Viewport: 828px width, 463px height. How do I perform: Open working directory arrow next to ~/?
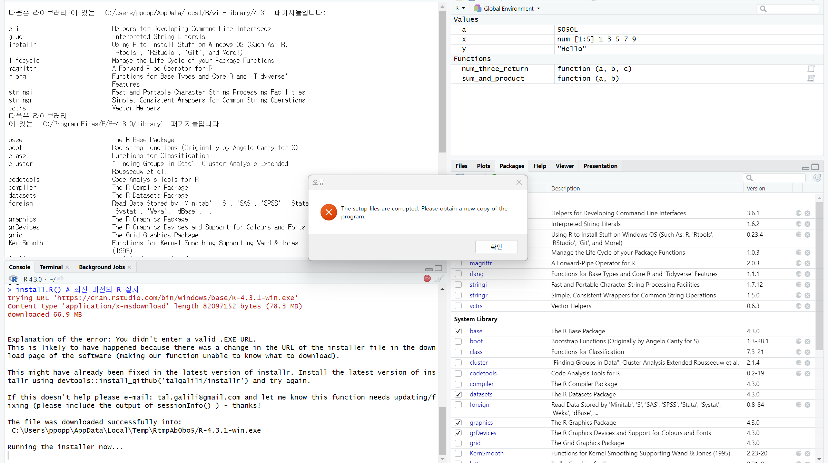pyautogui.click(x=60, y=279)
